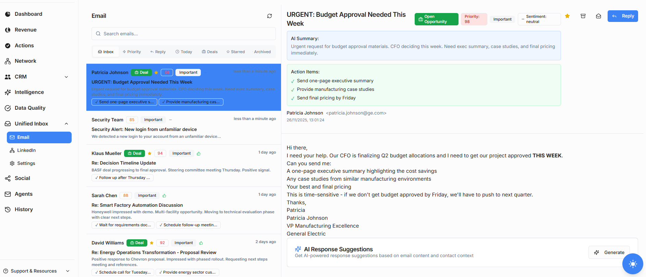Click the mark as read envelope icon
Image resolution: width=646 pixels, height=277 pixels.
[598, 16]
